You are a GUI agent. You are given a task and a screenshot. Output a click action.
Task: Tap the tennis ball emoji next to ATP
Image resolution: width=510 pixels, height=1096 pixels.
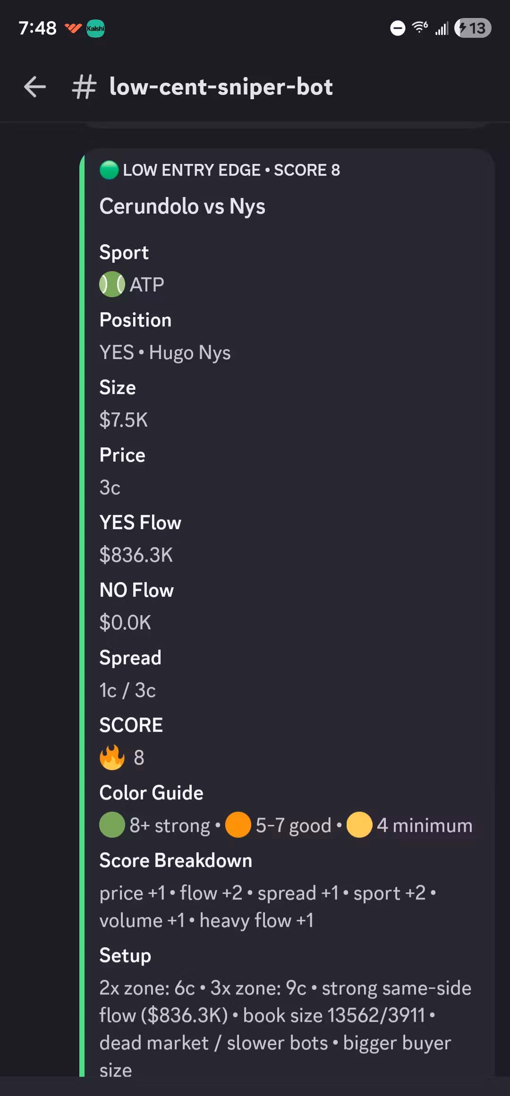tap(112, 284)
